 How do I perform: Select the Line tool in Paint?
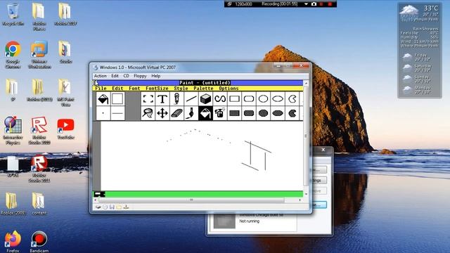point(191,99)
